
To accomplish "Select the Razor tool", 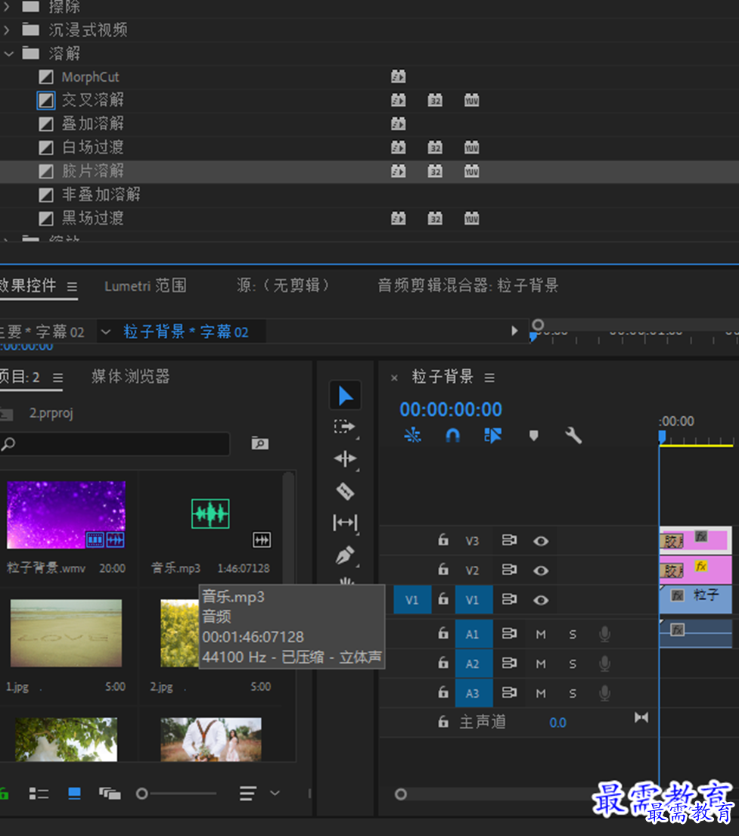I will coord(345,490).
